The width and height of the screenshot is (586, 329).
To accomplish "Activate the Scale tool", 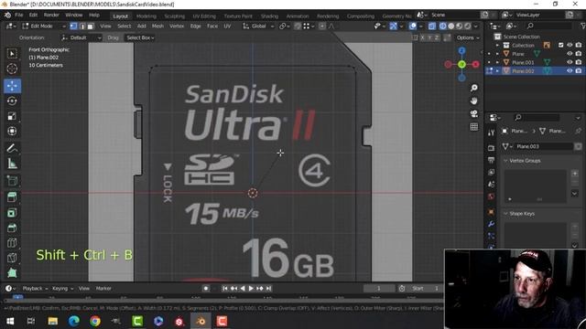I will [x=12, y=116].
